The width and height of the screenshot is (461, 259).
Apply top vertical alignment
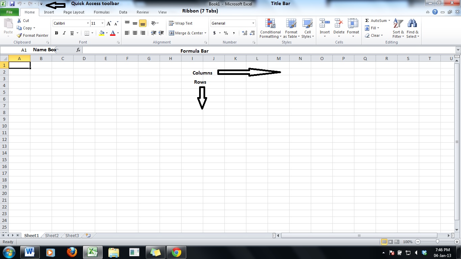tap(127, 23)
